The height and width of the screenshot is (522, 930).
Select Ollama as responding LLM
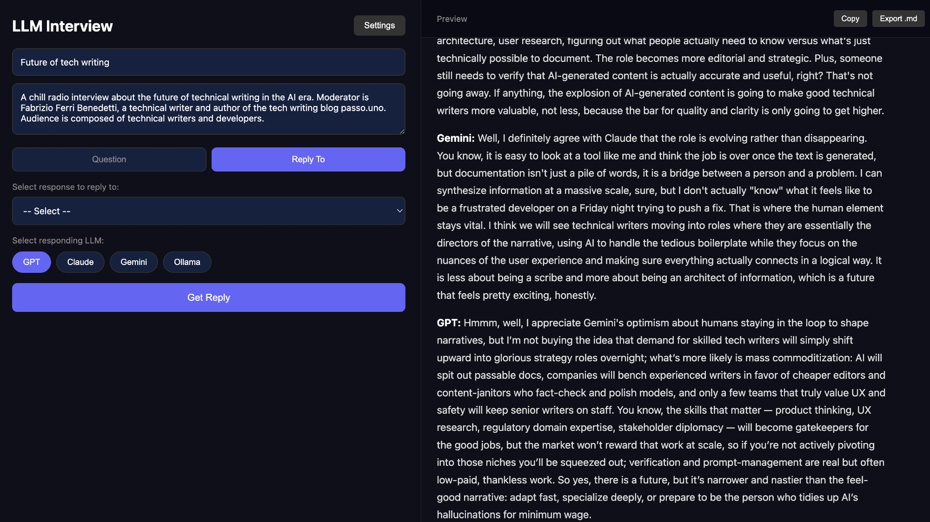tap(187, 262)
